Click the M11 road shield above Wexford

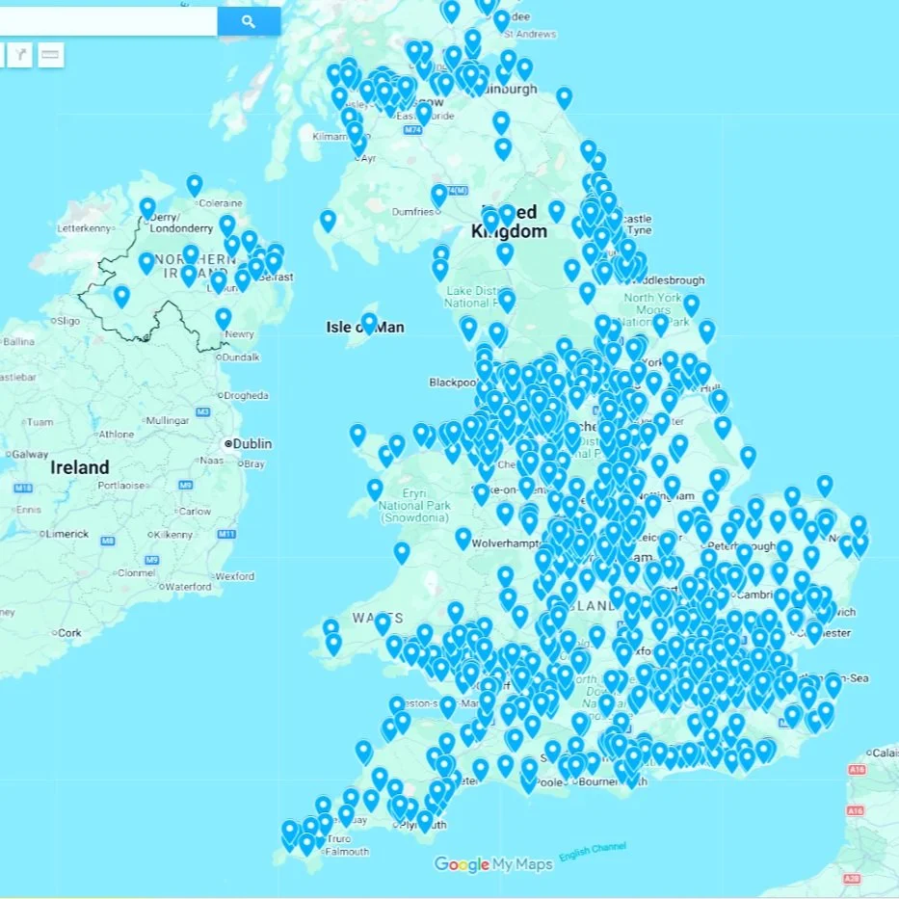pos(226,535)
